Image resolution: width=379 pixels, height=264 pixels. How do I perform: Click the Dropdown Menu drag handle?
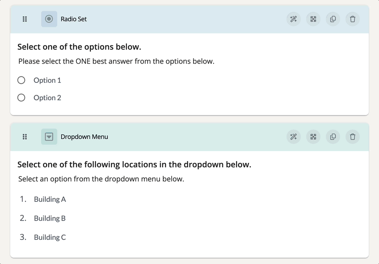(x=25, y=137)
